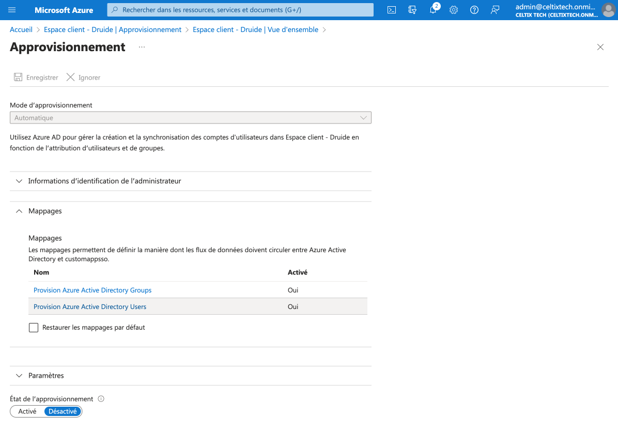Image resolution: width=618 pixels, height=432 pixels.
Task: Click Oui value in the Users row
Action: pyautogui.click(x=293, y=306)
